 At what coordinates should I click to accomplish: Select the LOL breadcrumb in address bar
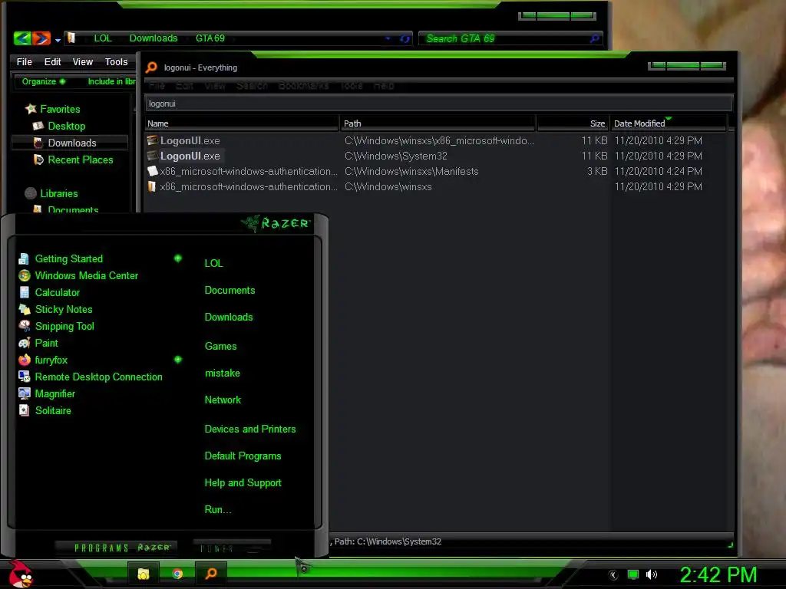(x=103, y=38)
